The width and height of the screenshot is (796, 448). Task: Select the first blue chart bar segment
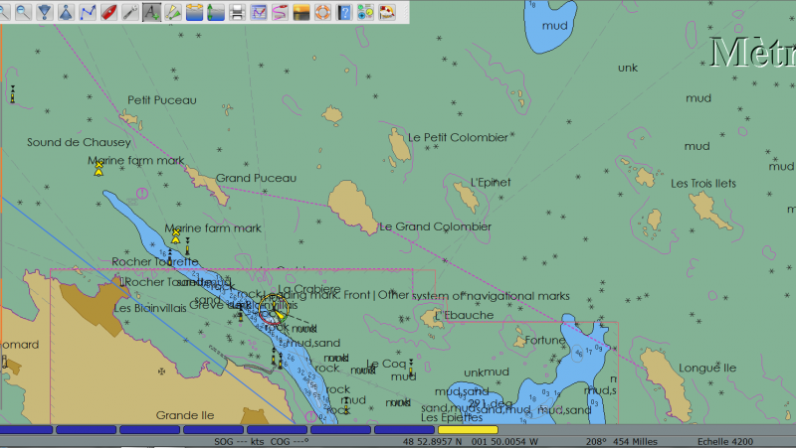[27, 430]
